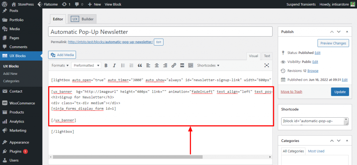Edit the block title field

(160, 32)
